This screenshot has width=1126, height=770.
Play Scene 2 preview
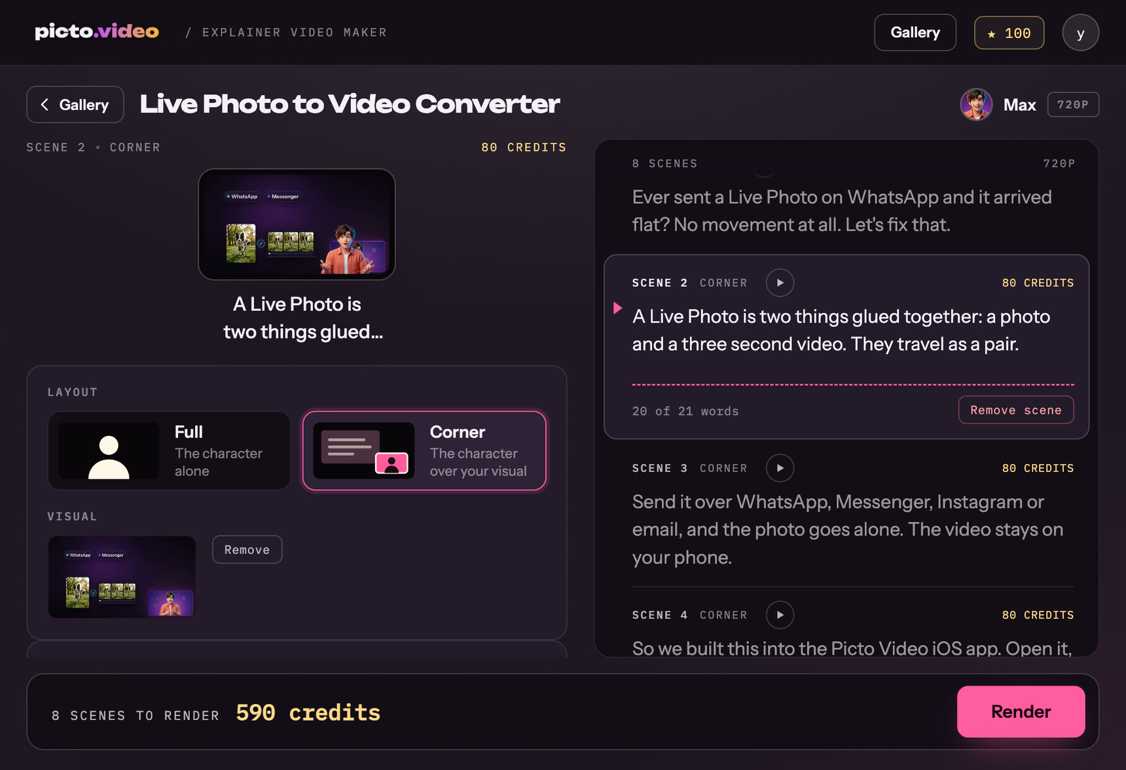point(780,283)
